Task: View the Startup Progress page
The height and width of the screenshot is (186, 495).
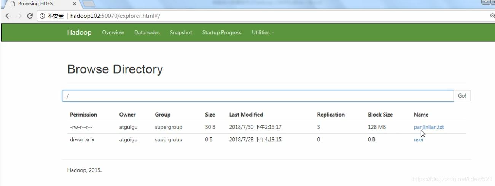Action: point(222,33)
